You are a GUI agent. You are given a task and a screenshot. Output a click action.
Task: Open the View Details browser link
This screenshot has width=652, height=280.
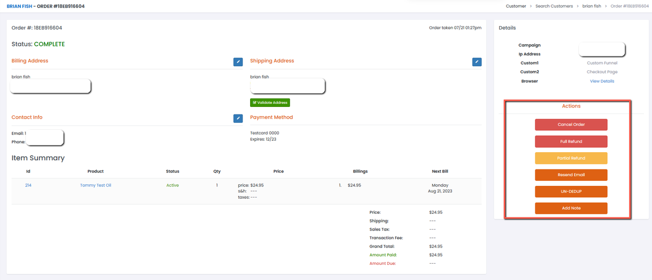click(x=602, y=81)
